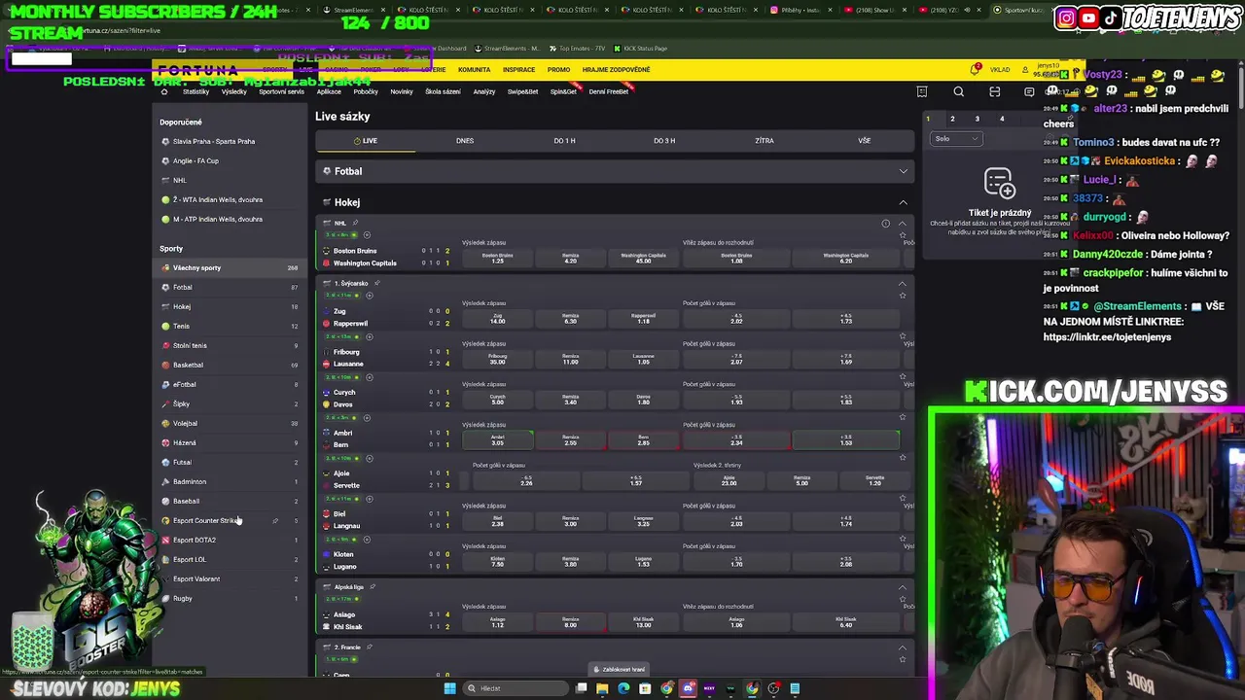Viewport: 1245px width, 700px height.
Task: Open the search magnifier icon
Action: [959, 91]
